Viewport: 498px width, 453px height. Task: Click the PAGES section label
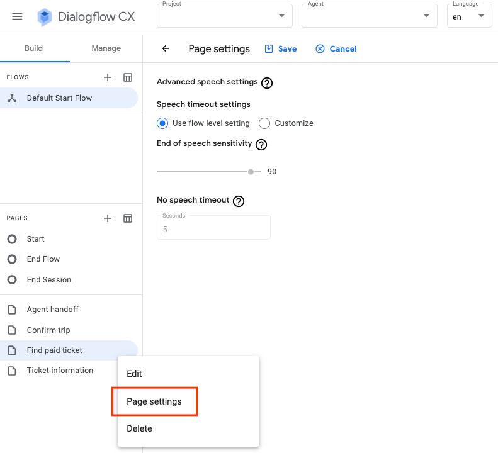17,218
